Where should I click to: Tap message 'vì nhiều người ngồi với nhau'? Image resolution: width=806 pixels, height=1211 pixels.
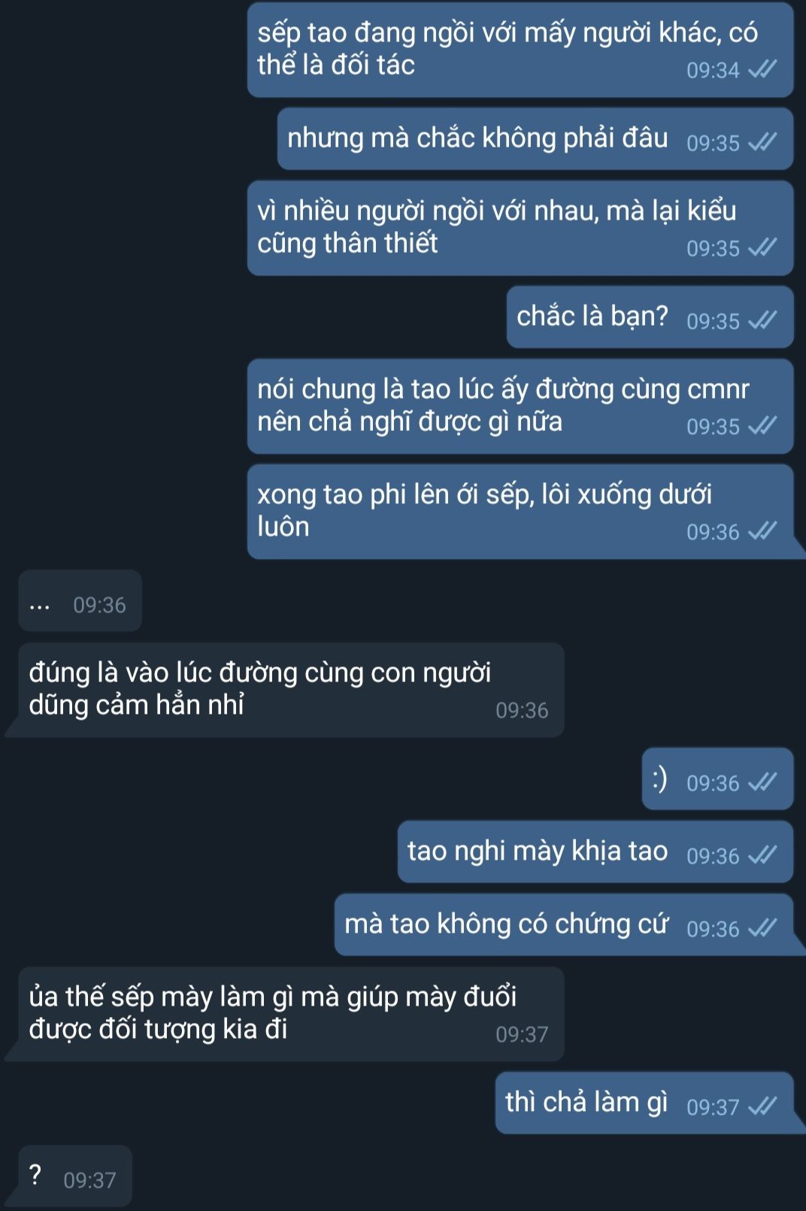click(520, 228)
